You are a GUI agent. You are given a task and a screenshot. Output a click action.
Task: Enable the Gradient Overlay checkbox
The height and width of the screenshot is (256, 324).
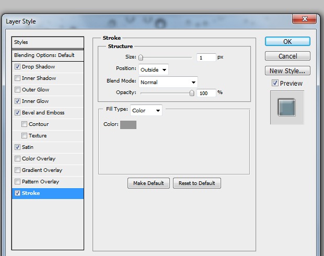coord(18,170)
